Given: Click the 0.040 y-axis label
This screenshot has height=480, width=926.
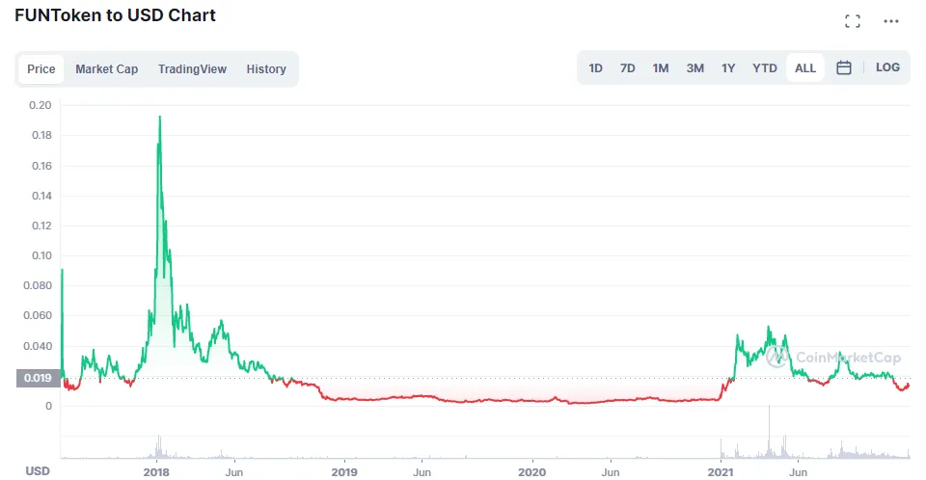Looking at the screenshot, I should pos(38,346).
